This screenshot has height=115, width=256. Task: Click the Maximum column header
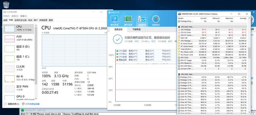tap(229, 18)
